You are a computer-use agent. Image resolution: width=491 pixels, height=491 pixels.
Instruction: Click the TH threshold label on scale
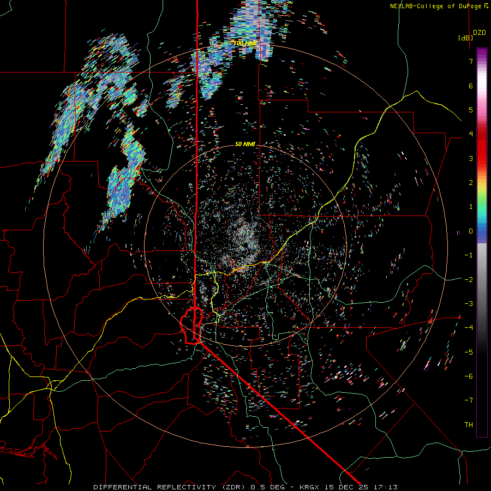(x=469, y=424)
